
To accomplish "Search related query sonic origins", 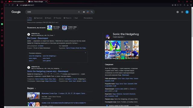I will pos(33,58).
